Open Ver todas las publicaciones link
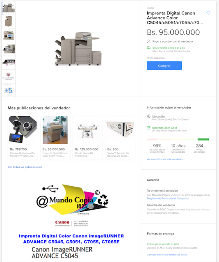 [25, 167]
